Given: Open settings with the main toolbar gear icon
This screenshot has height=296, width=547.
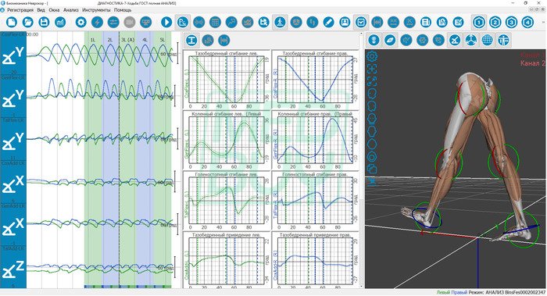Looking at the screenshot, I should tap(81, 23).
